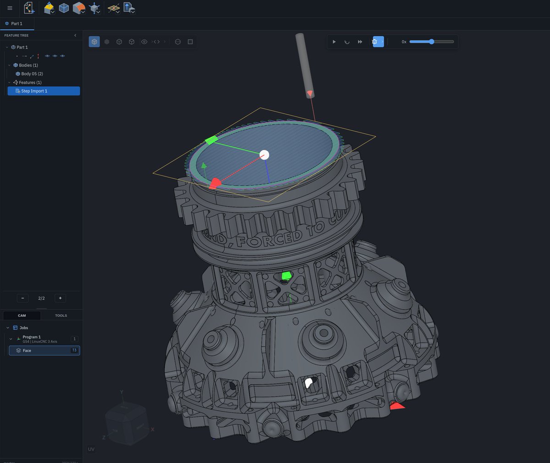
Task: Collapse the Feature Tree panel
Action: click(x=75, y=35)
